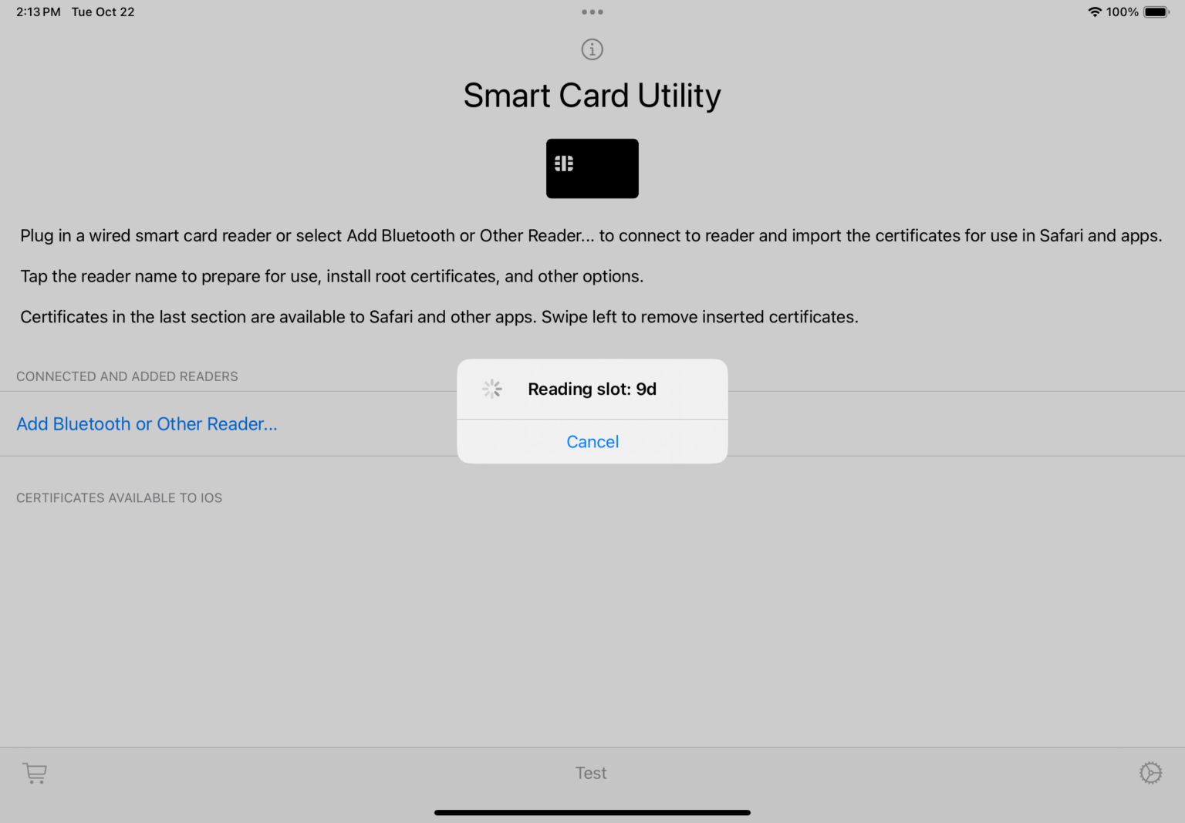Tap the Wi-Fi icon in the status bar
Screen dimensions: 1185x823
click(x=1095, y=12)
